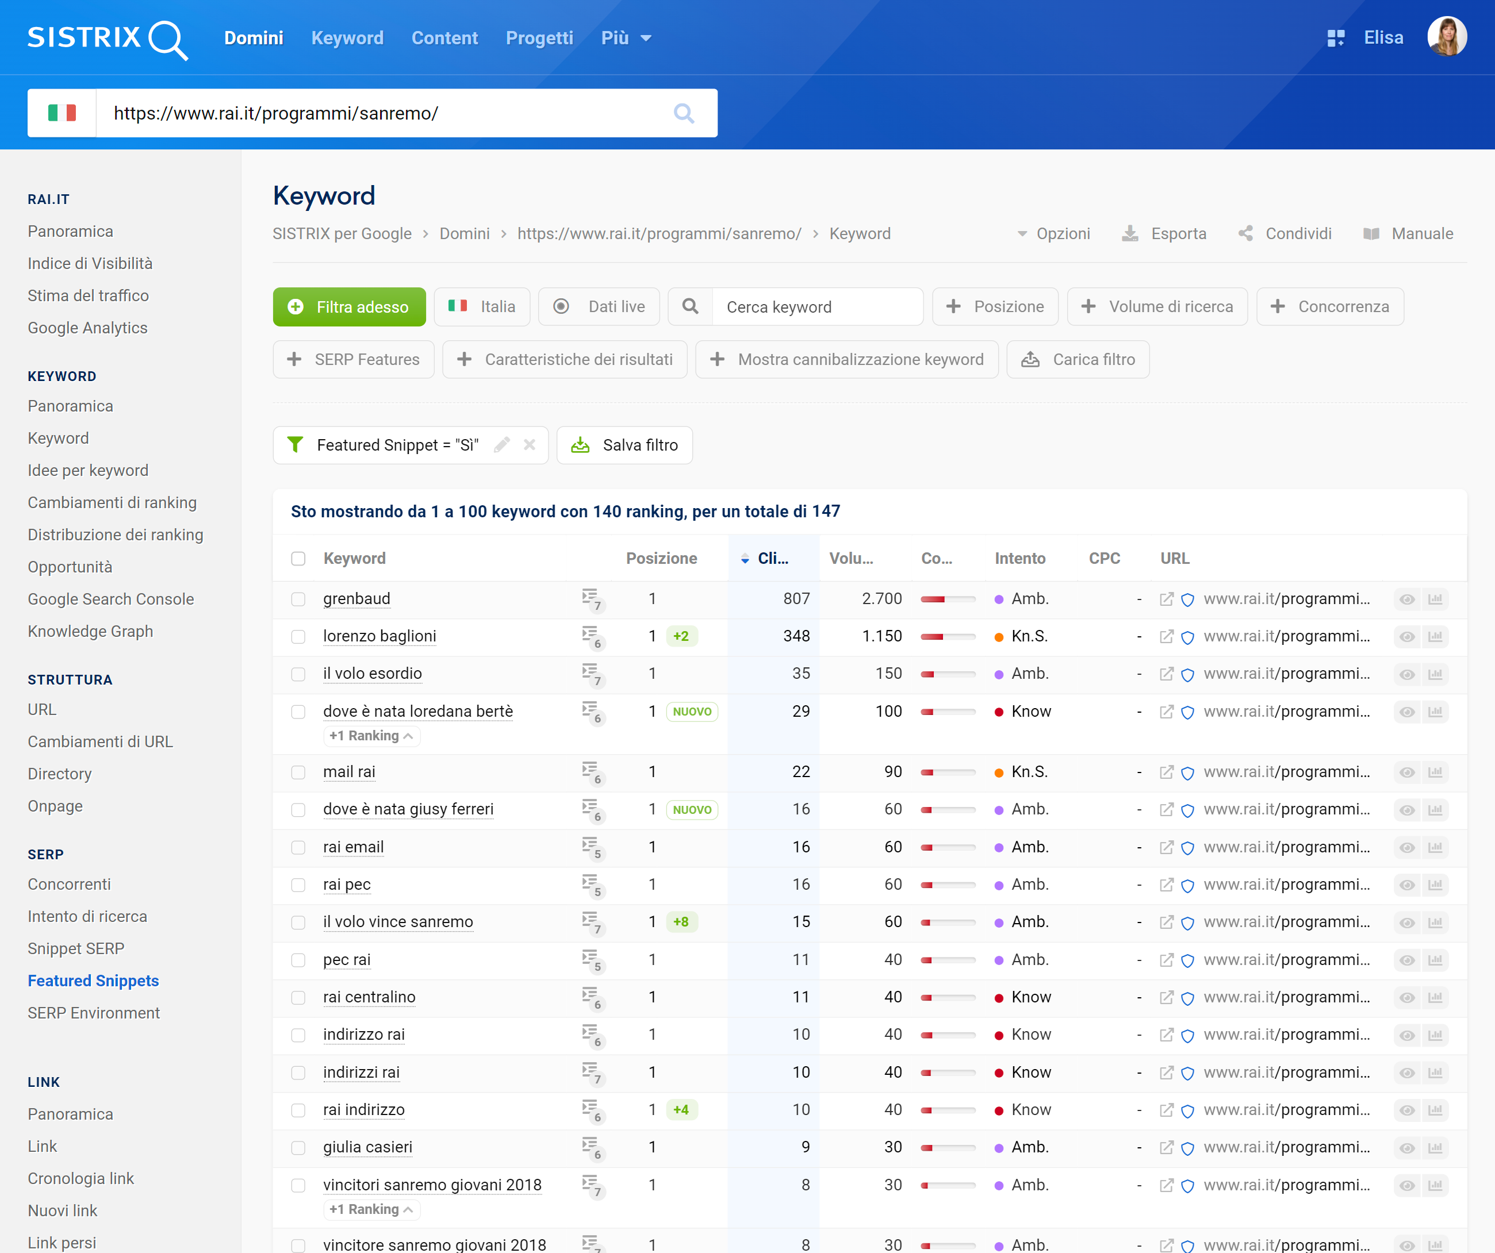Image resolution: width=1495 pixels, height=1253 pixels.
Task: Add a Volume di ricerca filter
Action: pyautogui.click(x=1157, y=307)
